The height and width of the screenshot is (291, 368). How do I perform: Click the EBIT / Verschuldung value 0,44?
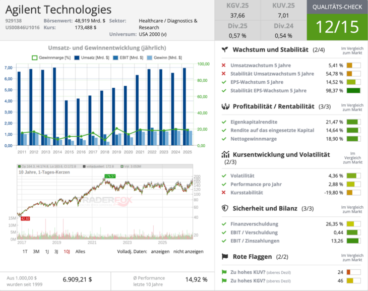coord(338,232)
